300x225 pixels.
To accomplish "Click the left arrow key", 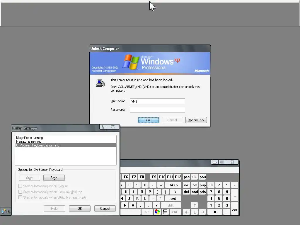I will (x=187, y=212).
